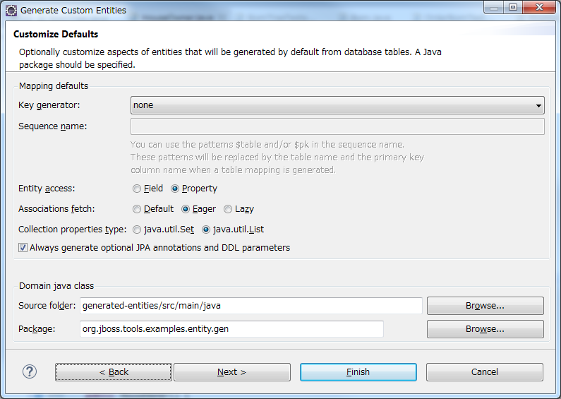The width and height of the screenshot is (561, 399).
Task: Click the Sequence name text field
Action: 337,126
